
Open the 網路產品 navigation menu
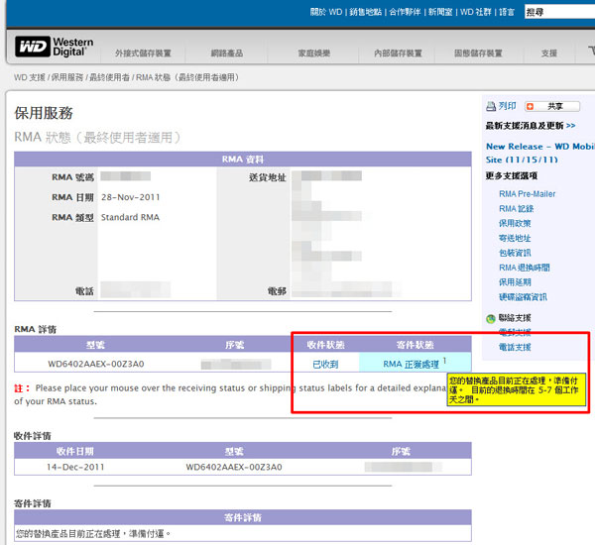tap(227, 54)
